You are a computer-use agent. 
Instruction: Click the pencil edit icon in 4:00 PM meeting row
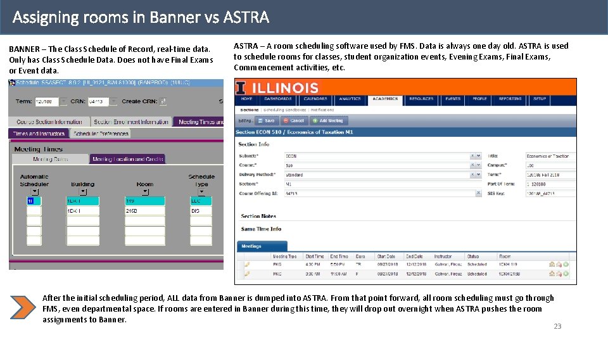(247, 265)
